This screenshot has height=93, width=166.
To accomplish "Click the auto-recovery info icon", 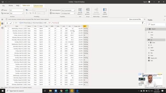I will pyautogui.click(x=6, y=19).
